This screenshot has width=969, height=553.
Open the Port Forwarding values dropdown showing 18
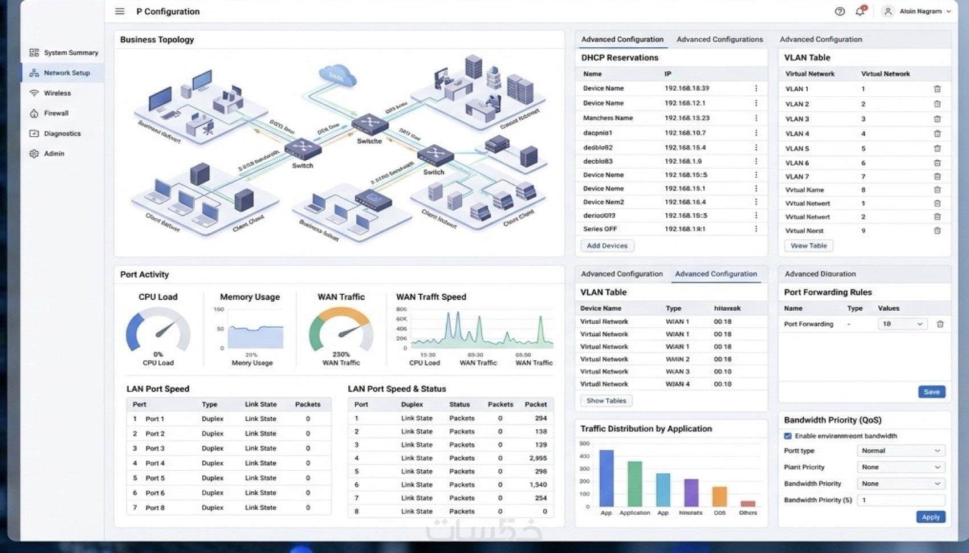(902, 324)
